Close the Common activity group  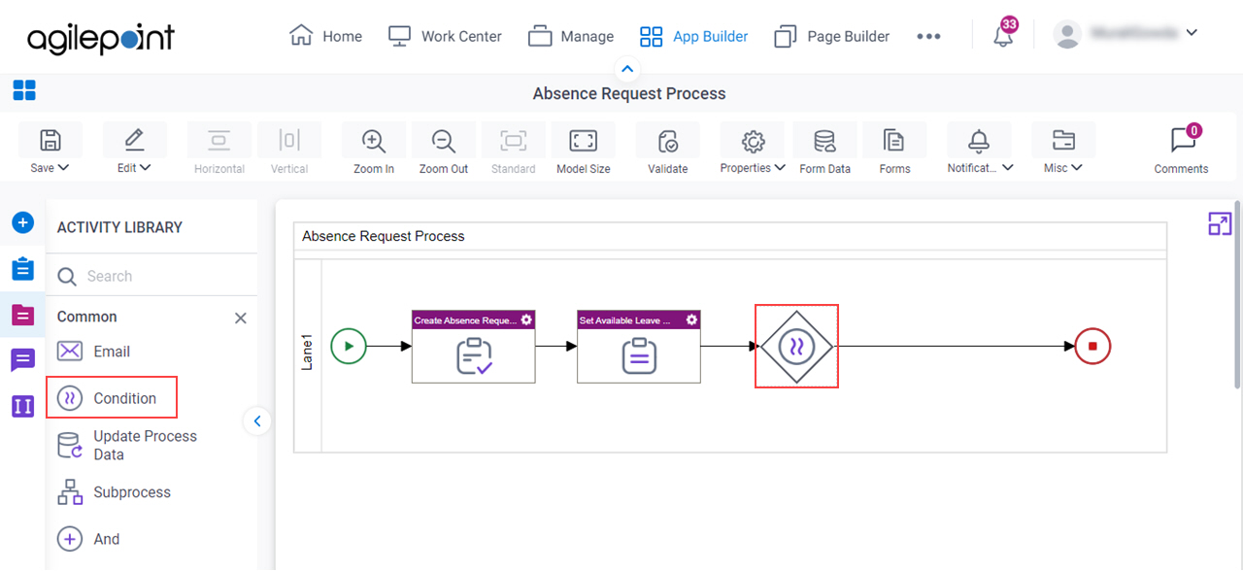[x=241, y=318]
